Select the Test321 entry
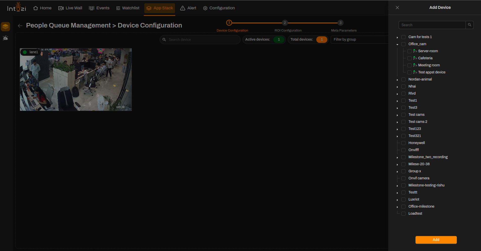This screenshot has width=481, height=251. point(415,136)
